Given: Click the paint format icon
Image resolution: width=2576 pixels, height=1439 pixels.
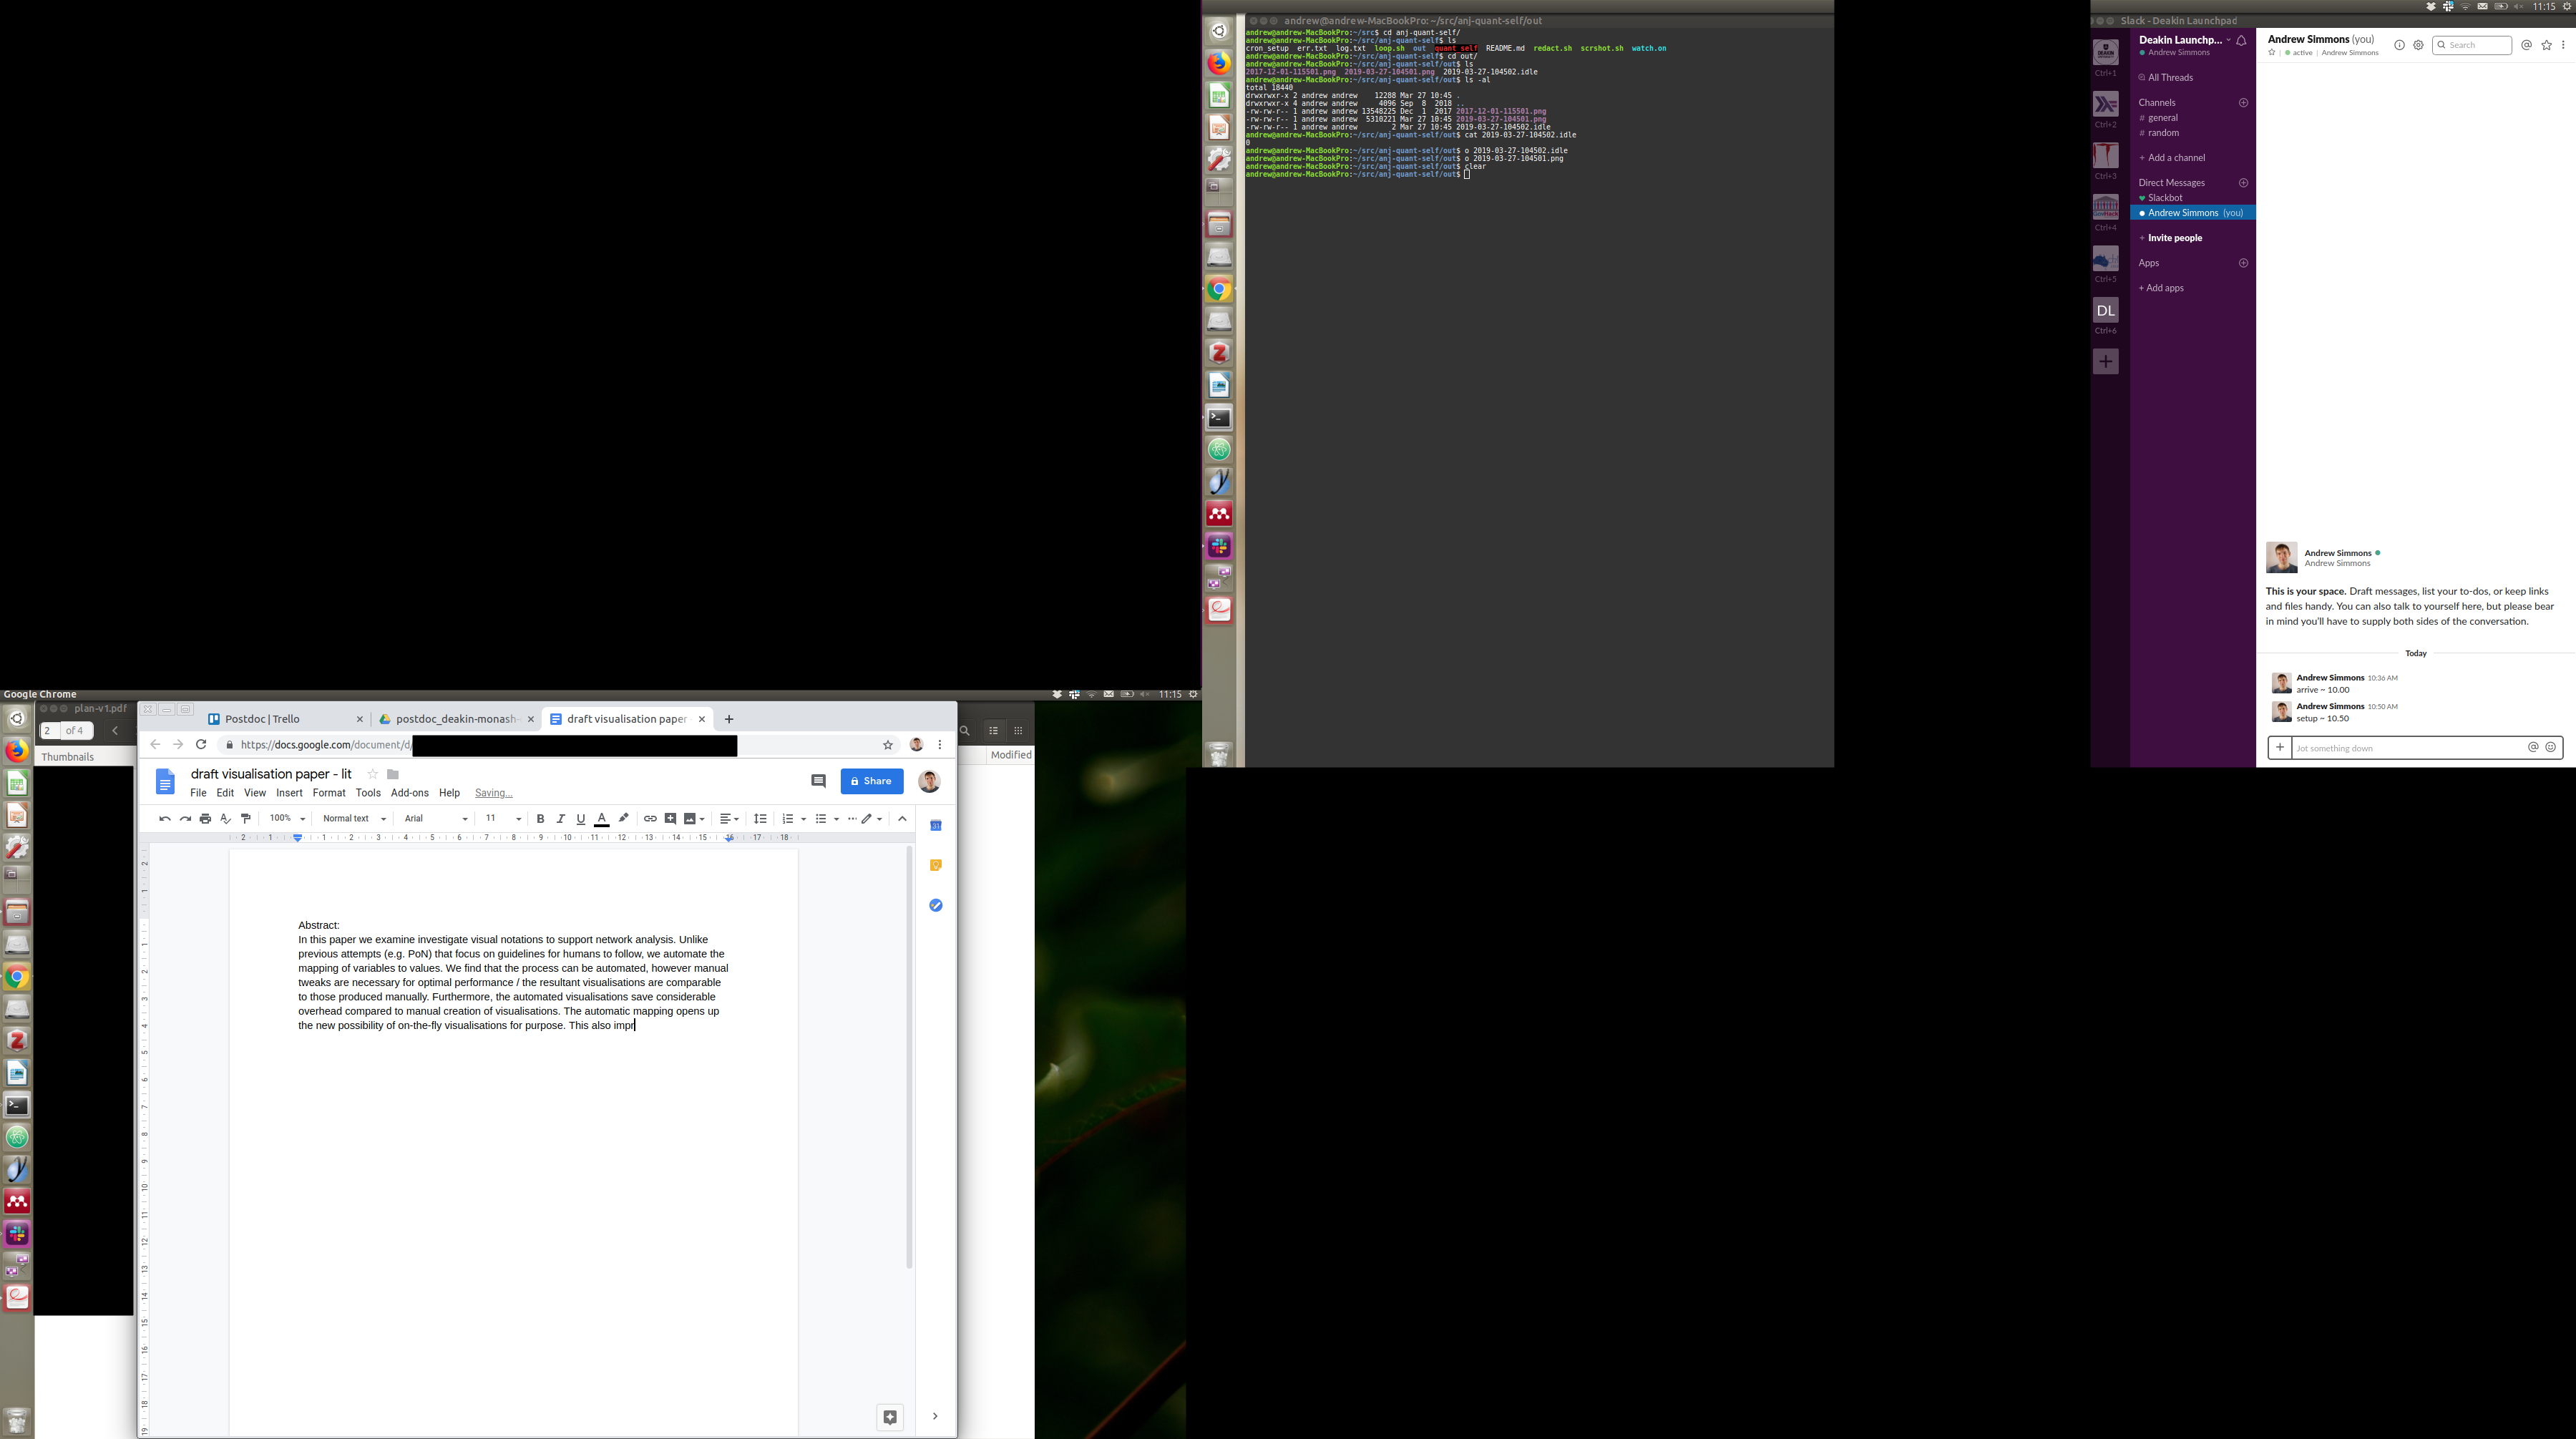Looking at the screenshot, I should [246, 818].
